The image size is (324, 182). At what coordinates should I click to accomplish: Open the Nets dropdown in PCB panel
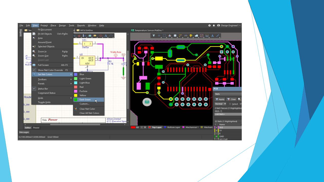[228, 94]
